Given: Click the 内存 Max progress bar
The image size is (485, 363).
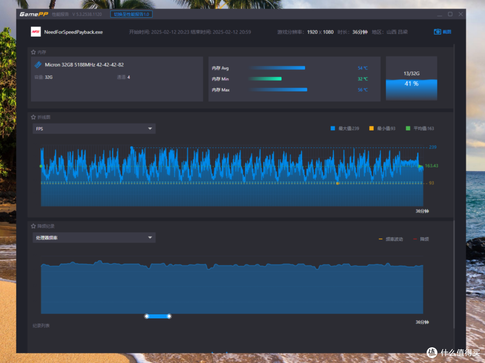Looking at the screenshot, I should 278,90.
